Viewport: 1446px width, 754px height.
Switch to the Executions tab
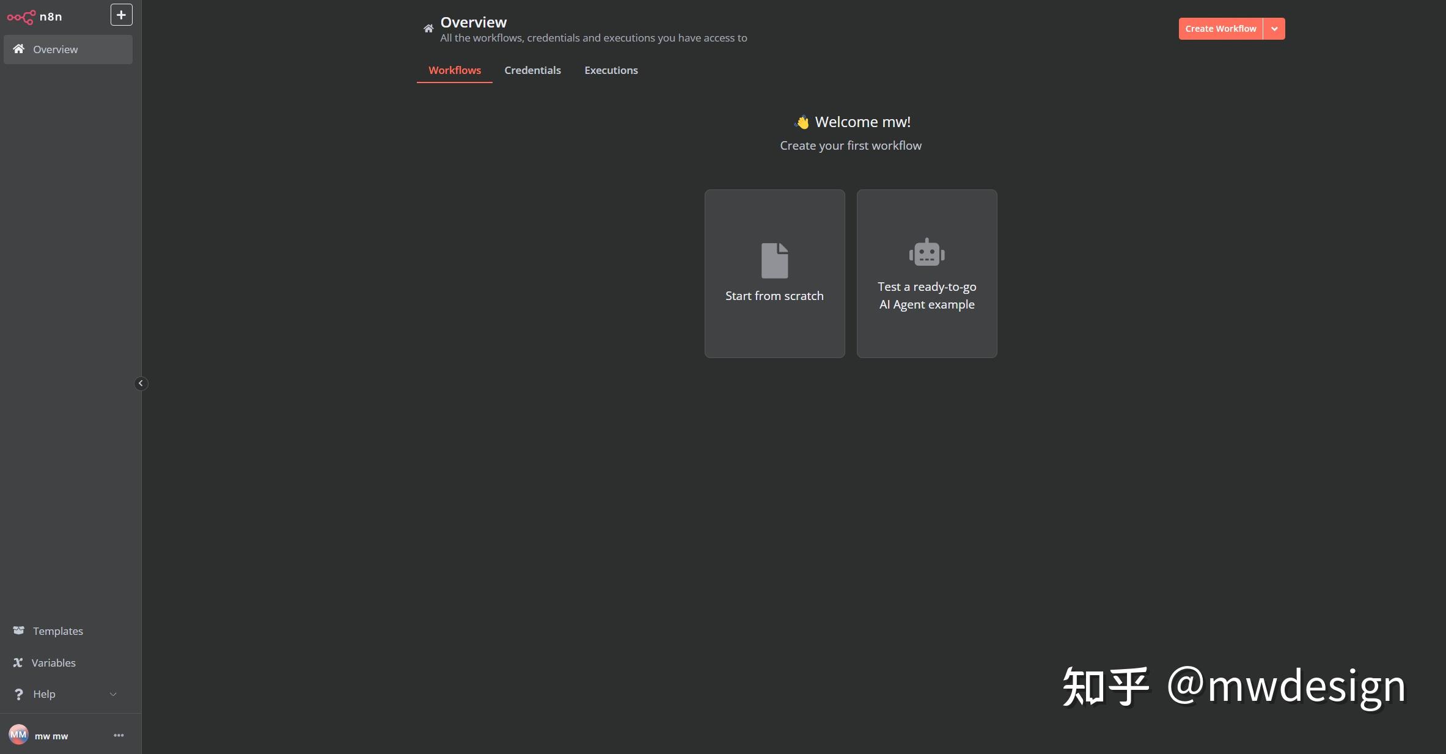[611, 70]
